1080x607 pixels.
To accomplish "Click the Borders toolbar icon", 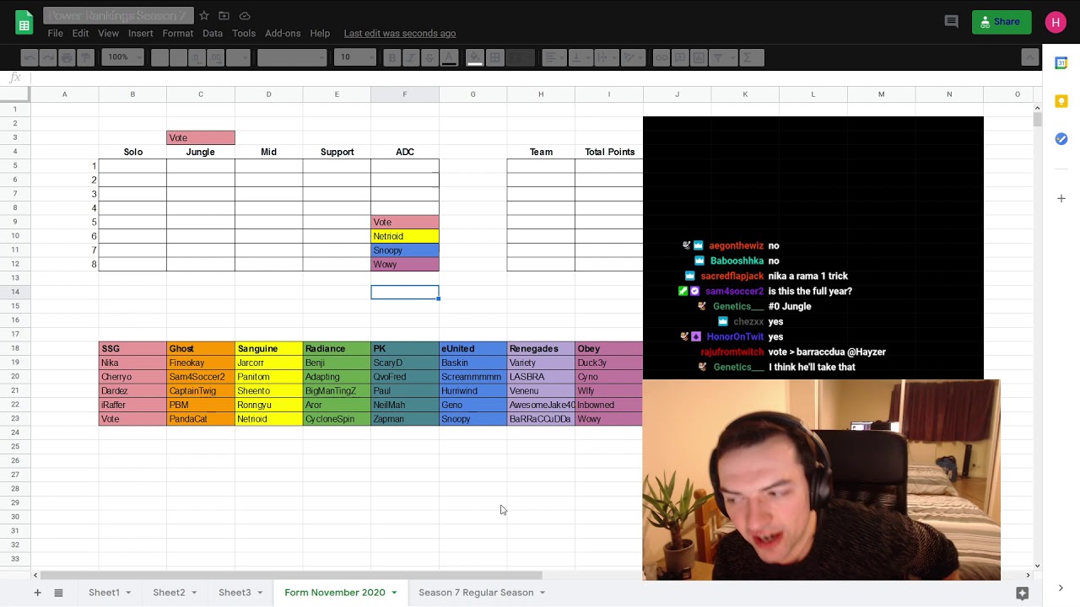I will pos(495,57).
